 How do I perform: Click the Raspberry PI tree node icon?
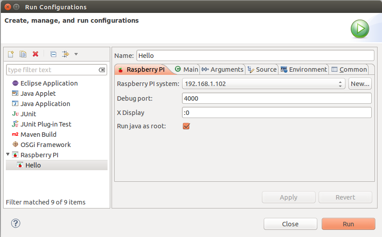tap(15, 155)
